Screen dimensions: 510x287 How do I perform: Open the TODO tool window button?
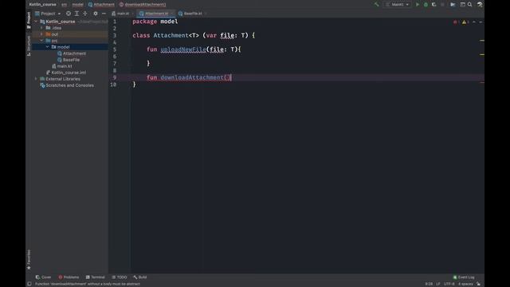(x=120, y=277)
